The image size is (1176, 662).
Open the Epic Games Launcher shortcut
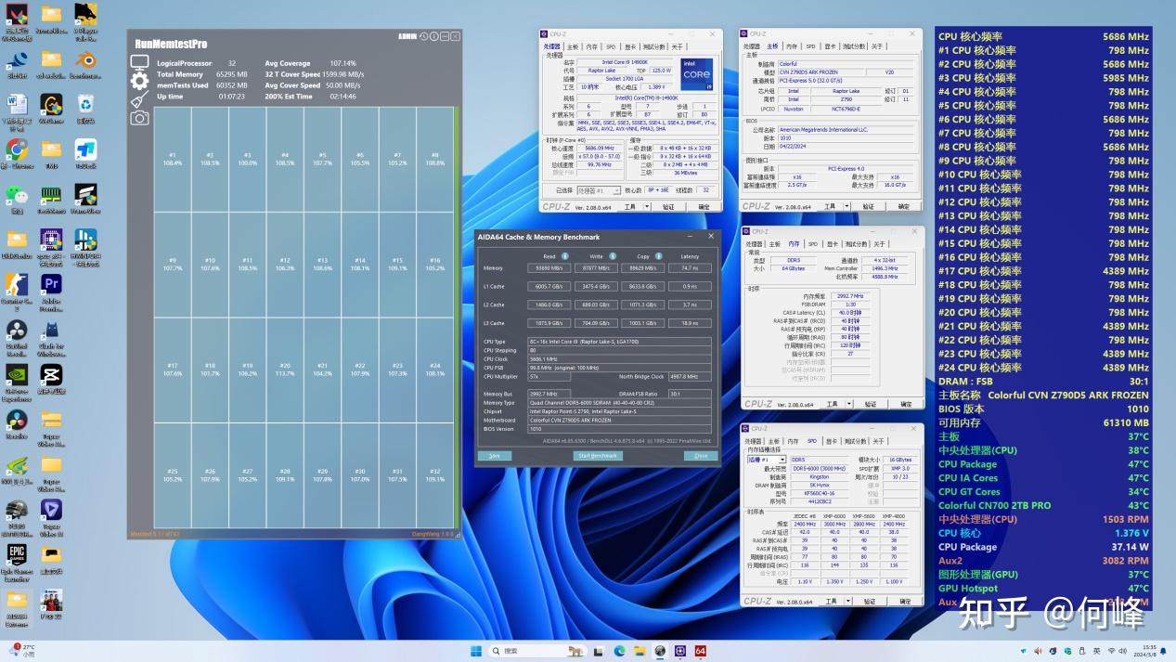click(x=17, y=560)
